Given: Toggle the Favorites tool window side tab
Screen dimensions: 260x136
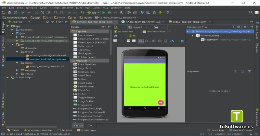Looking at the screenshot, I should [x=3, y=119].
